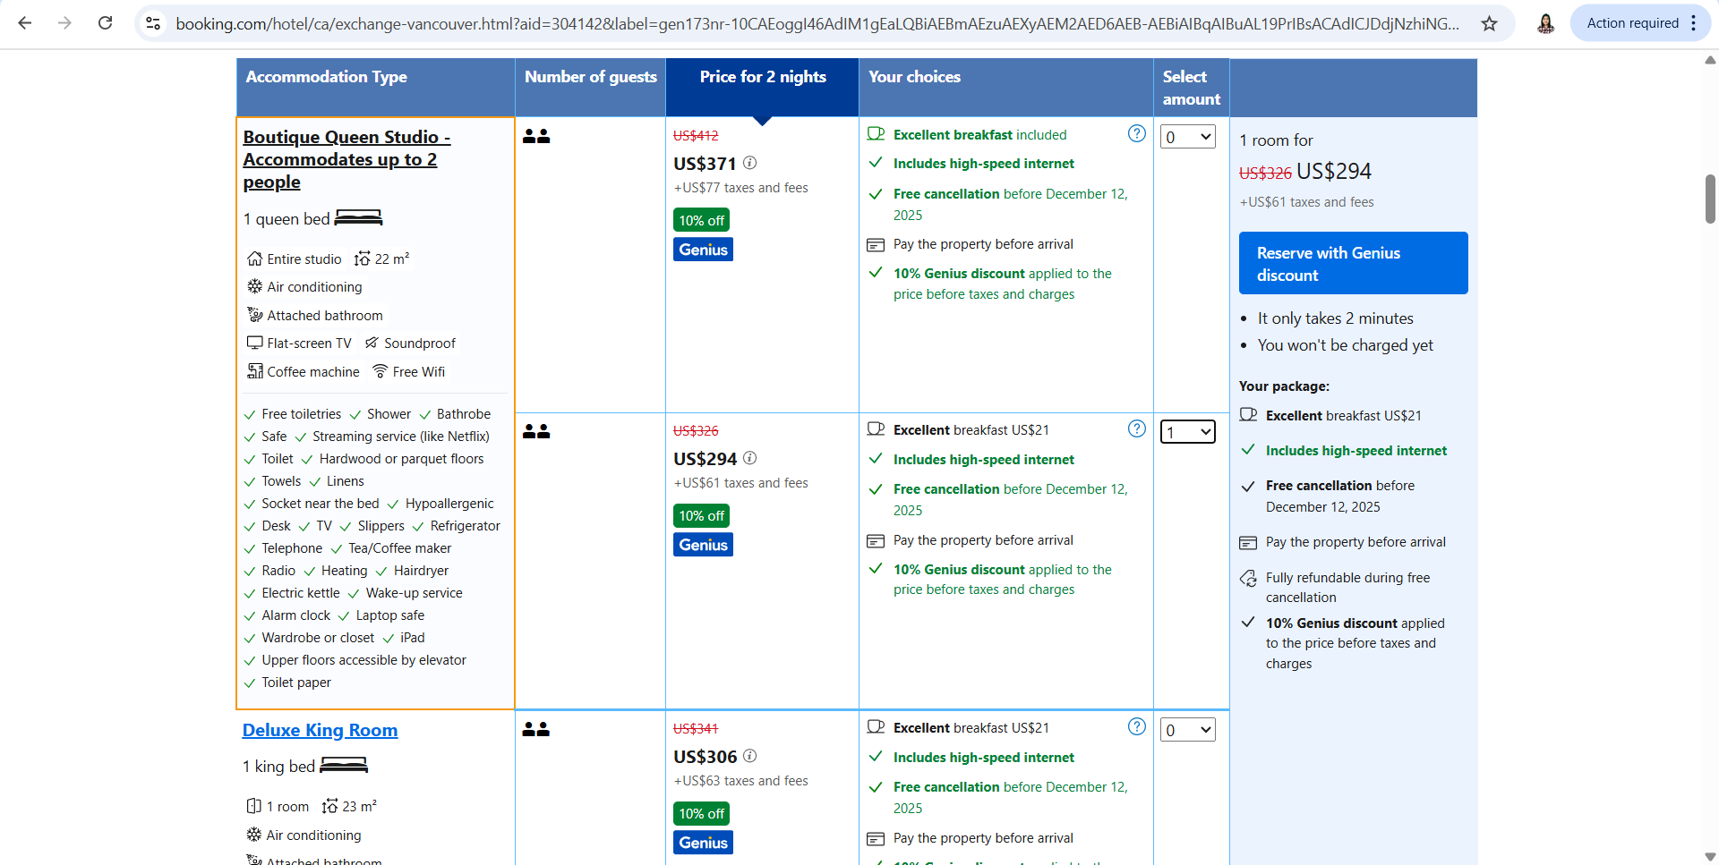1719x865 pixels.
Task: Open help icon for first room's breakfast-included option
Action: (x=1136, y=134)
